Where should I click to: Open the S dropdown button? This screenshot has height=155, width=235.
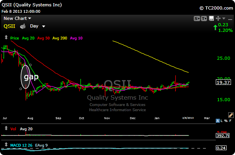pos(197,18)
